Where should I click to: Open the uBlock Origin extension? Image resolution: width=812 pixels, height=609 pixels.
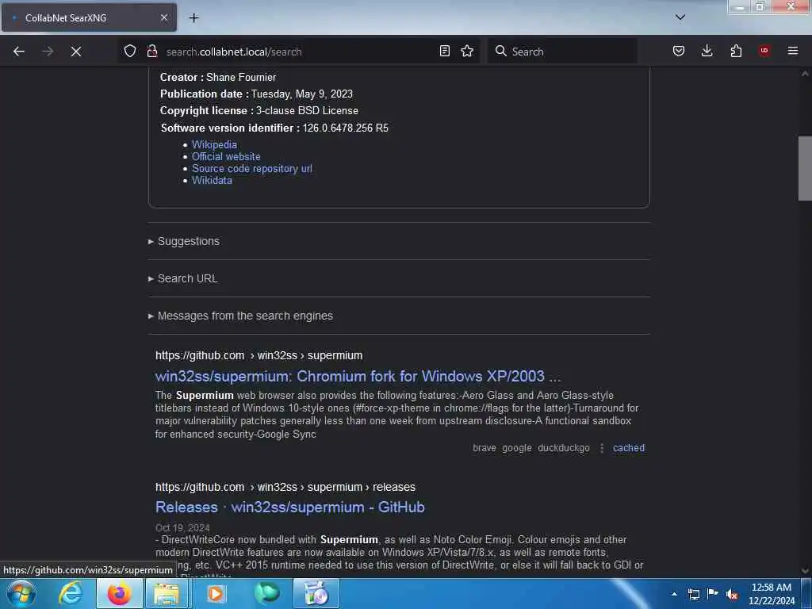[764, 51]
